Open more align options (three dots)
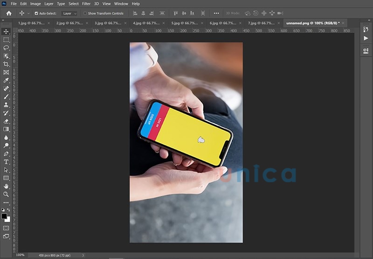This screenshot has height=259, width=373. 216,13
